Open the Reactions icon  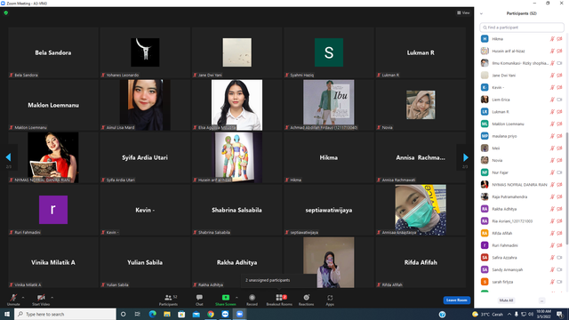306,298
